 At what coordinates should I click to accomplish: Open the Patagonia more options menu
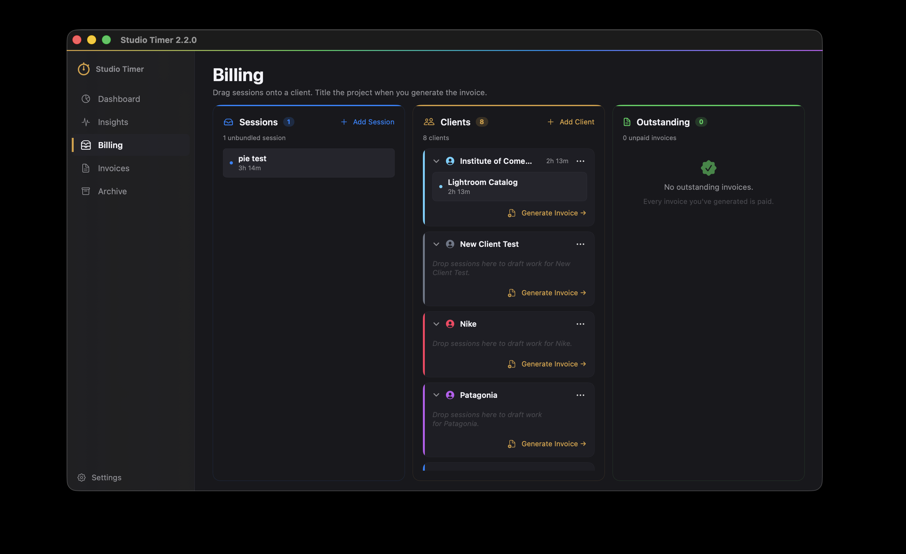click(580, 395)
